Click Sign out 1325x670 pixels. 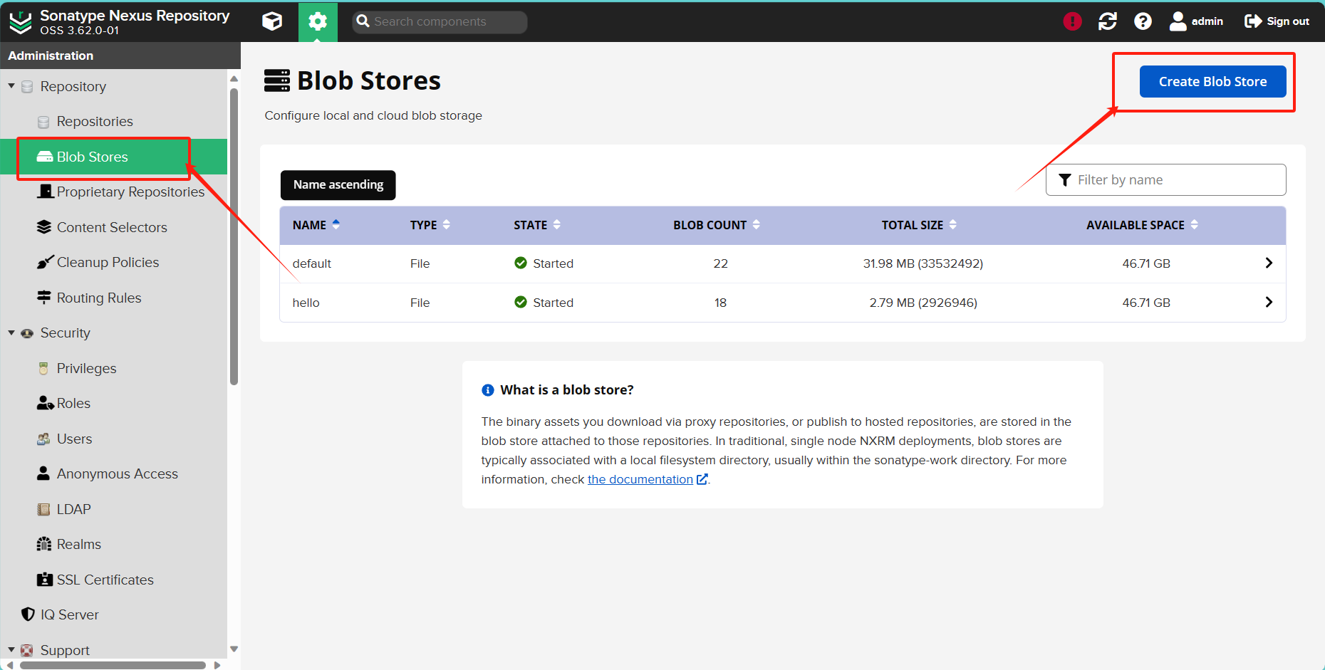[1277, 21]
